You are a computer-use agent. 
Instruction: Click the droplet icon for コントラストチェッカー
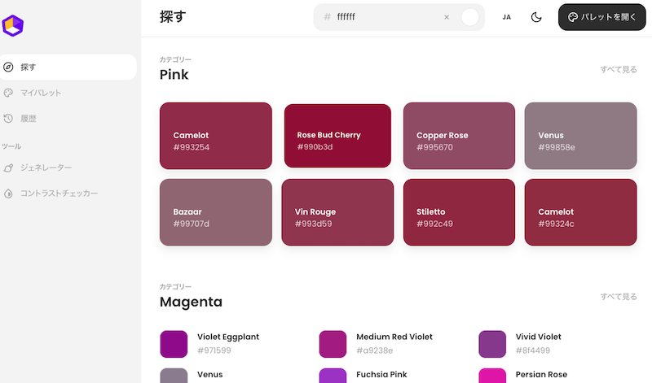(x=9, y=194)
